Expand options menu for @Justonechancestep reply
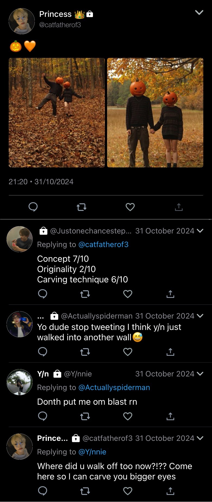 point(200,231)
